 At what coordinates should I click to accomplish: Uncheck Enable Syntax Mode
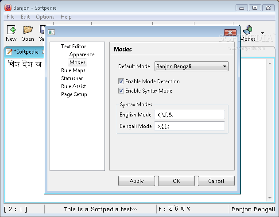[121, 90]
